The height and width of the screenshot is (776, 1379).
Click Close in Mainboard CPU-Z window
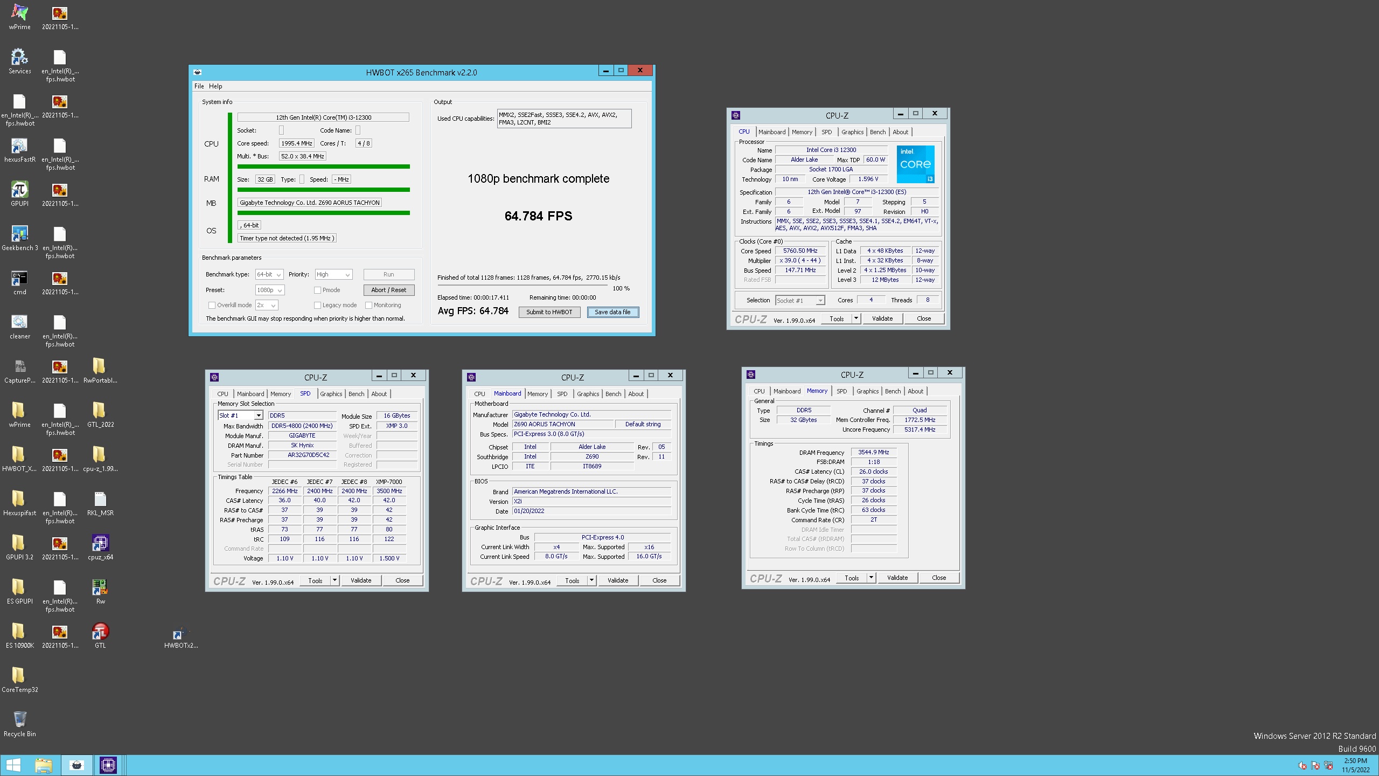tap(659, 580)
